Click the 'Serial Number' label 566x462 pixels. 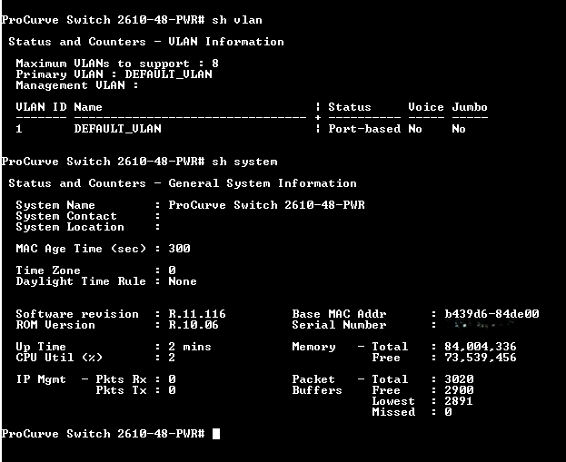point(339,325)
